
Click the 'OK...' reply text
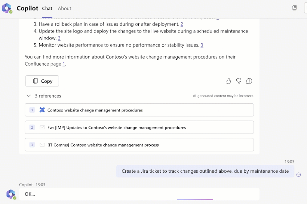pyautogui.click(x=30, y=194)
